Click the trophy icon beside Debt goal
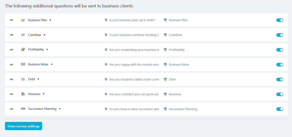 [x=165, y=79]
